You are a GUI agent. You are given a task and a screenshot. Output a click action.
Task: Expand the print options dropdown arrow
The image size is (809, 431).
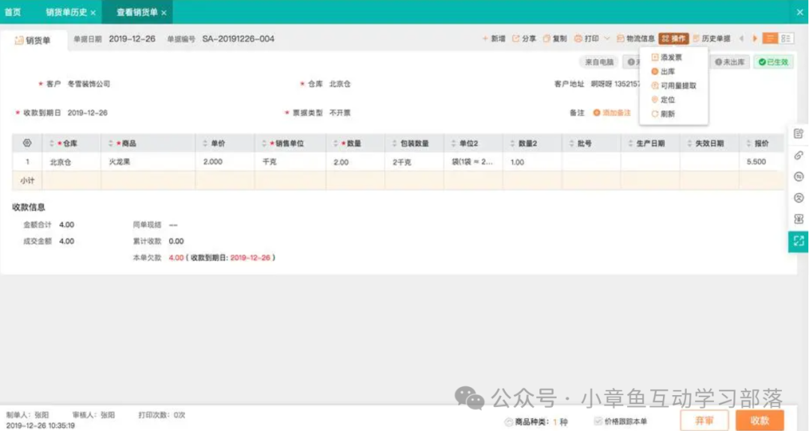pyautogui.click(x=607, y=39)
